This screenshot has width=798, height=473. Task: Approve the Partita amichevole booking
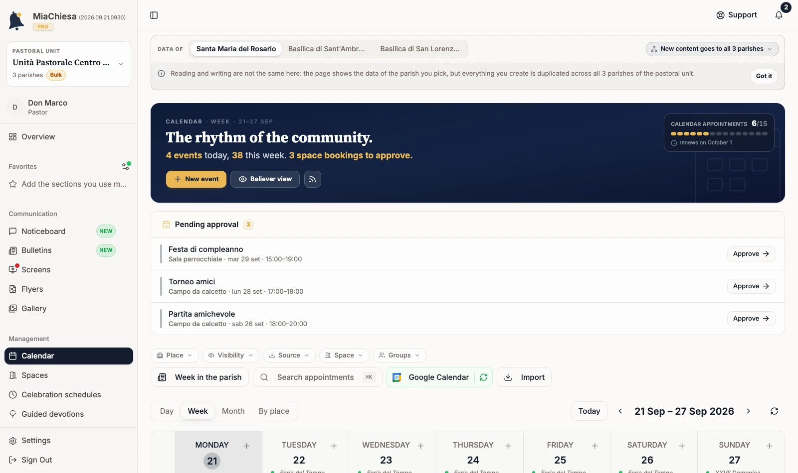[751, 319]
